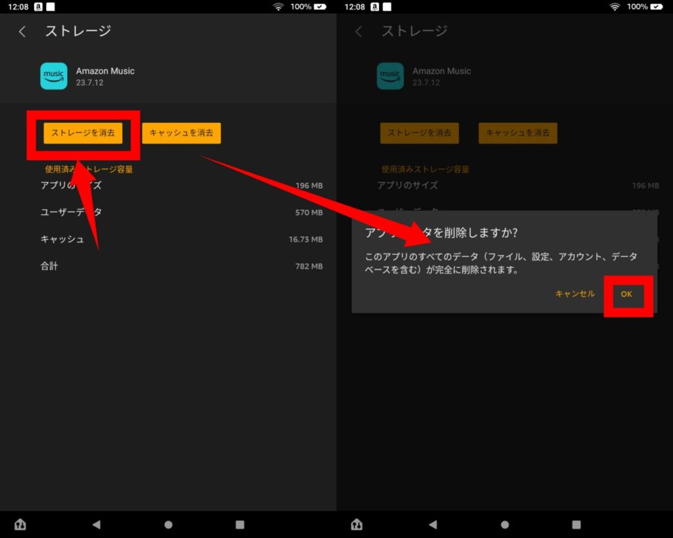Tap the Amazon Music app icon on left screen

[53, 76]
